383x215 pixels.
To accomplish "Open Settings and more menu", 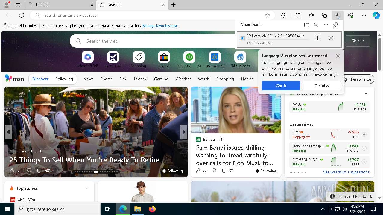I will point(364,15).
